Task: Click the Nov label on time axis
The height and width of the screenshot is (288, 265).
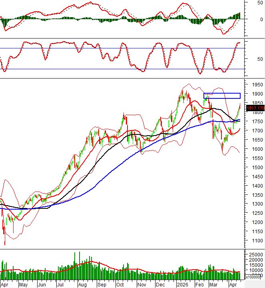Action: [x=141, y=285]
